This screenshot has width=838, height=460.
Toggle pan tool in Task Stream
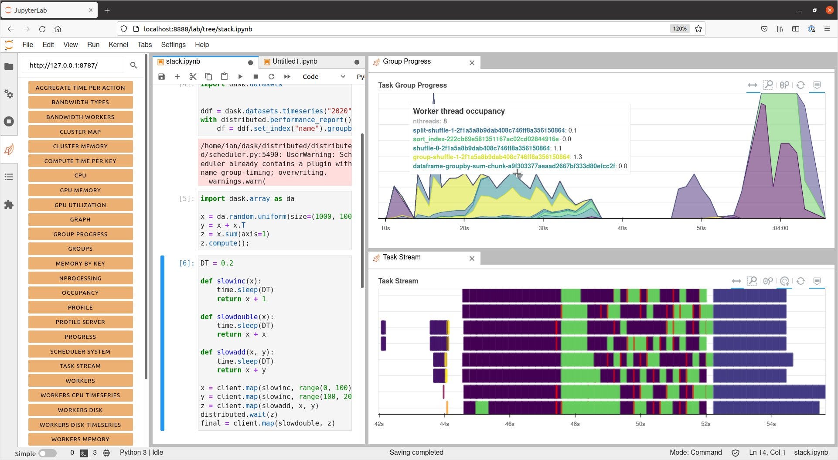pyautogui.click(x=736, y=281)
